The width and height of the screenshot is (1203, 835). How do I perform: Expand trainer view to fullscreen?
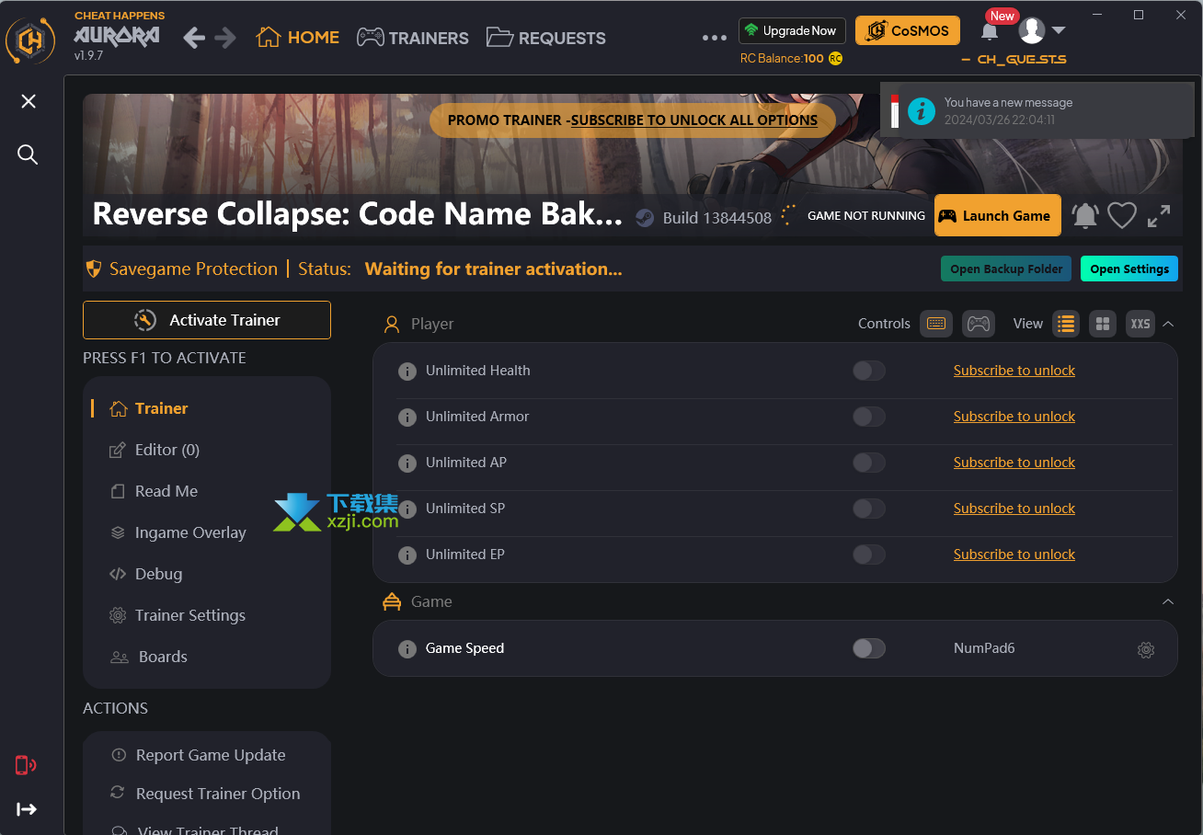(x=1159, y=215)
